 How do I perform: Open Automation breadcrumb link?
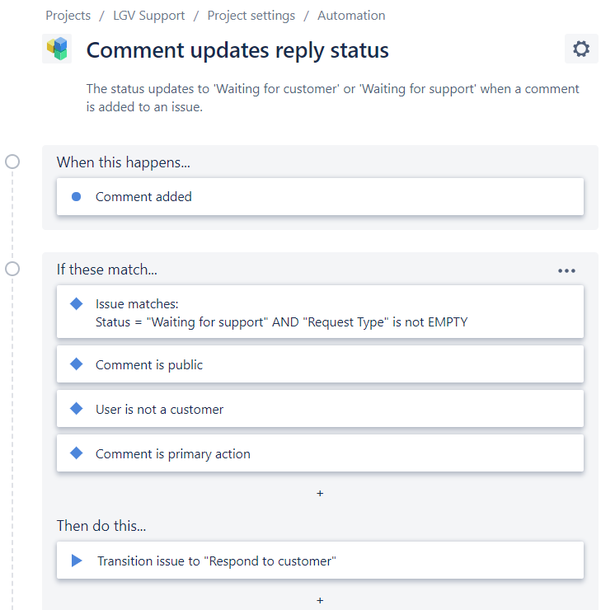click(351, 16)
